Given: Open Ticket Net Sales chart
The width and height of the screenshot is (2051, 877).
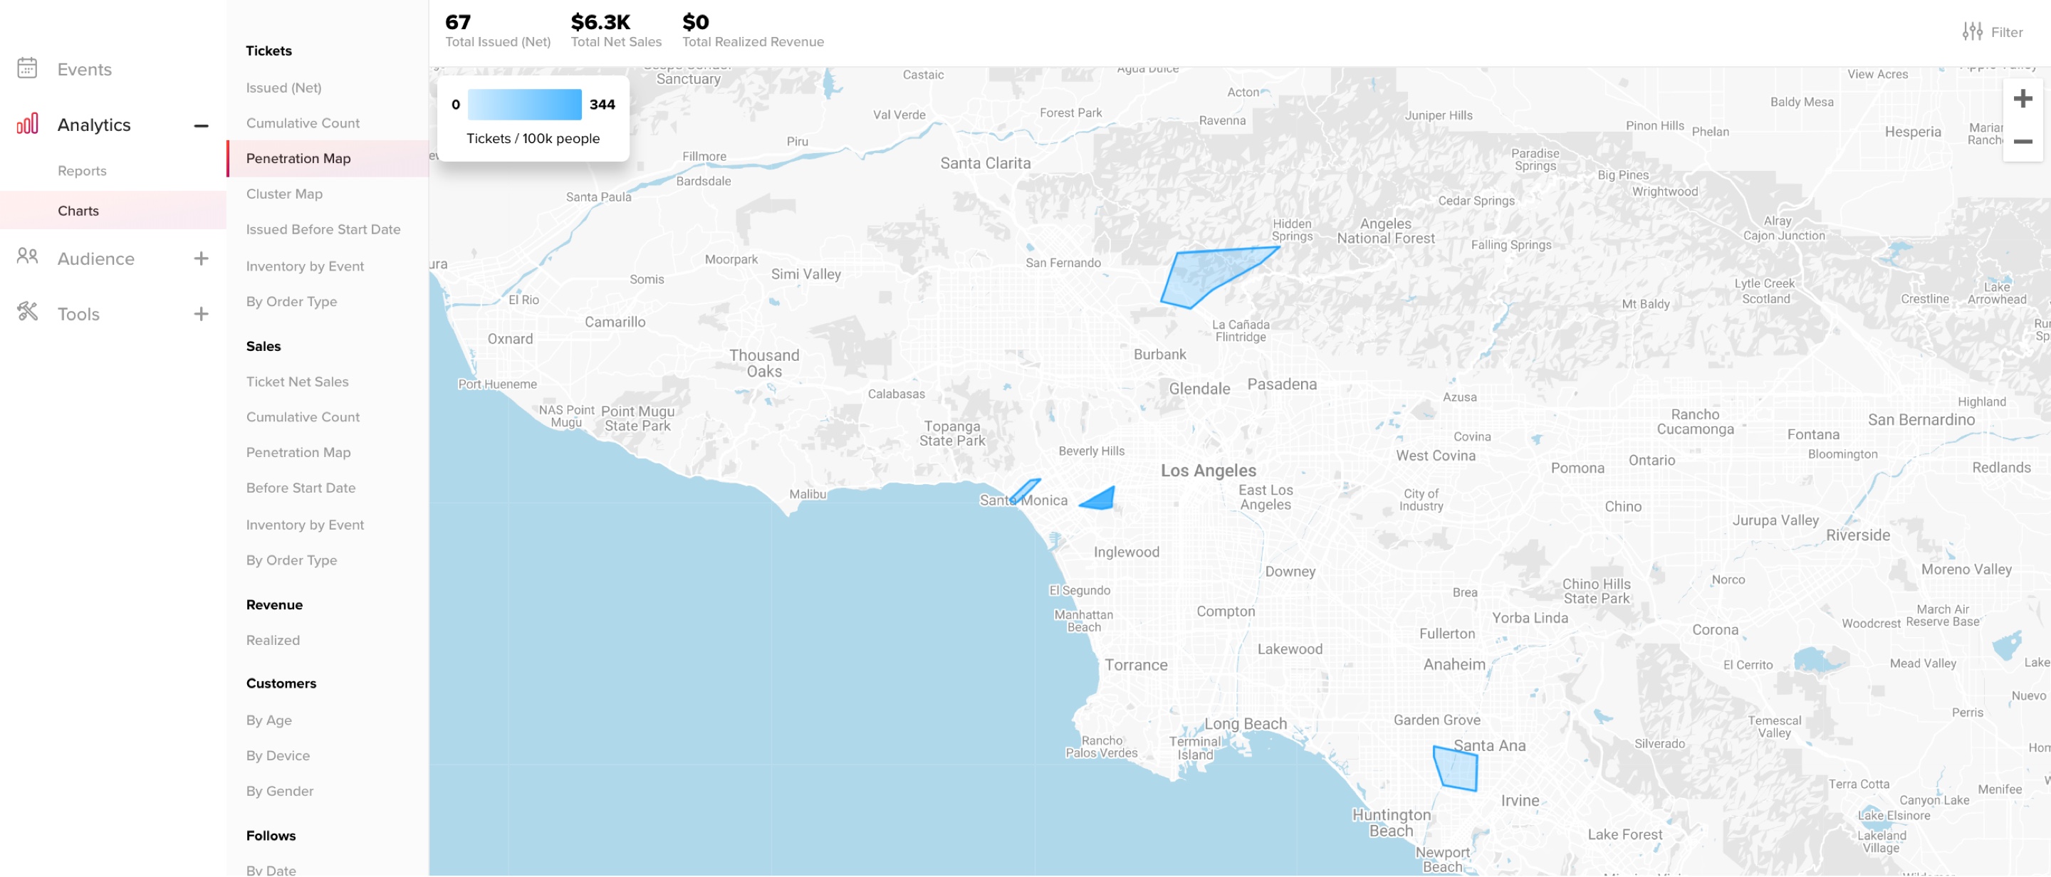Looking at the screenshot, I should (297, 382).
